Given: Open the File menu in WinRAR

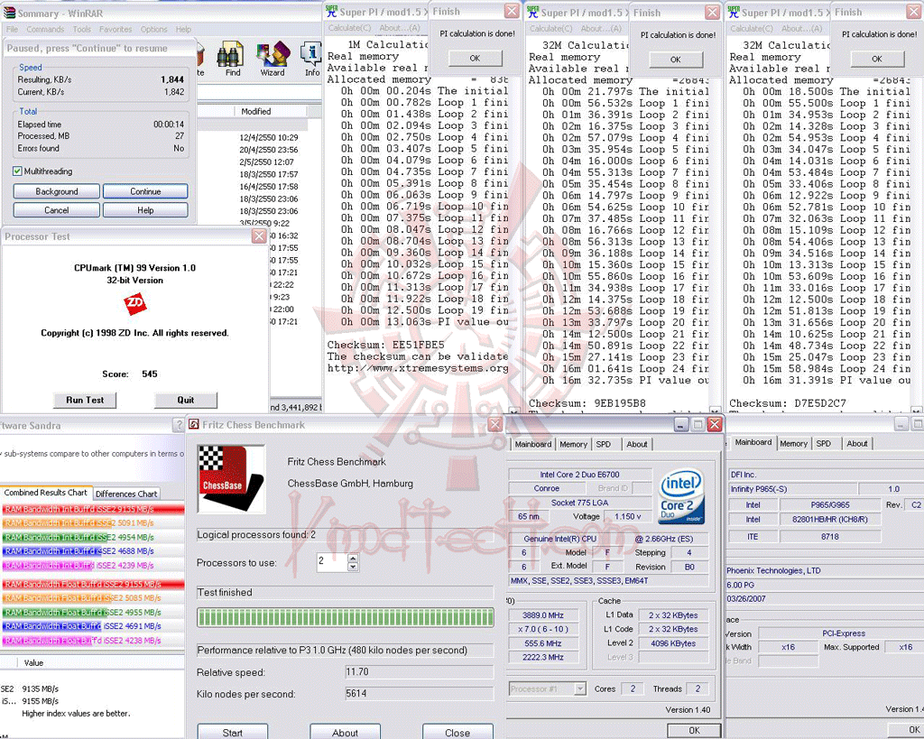Looking at the screenshot, I should 12,29.
